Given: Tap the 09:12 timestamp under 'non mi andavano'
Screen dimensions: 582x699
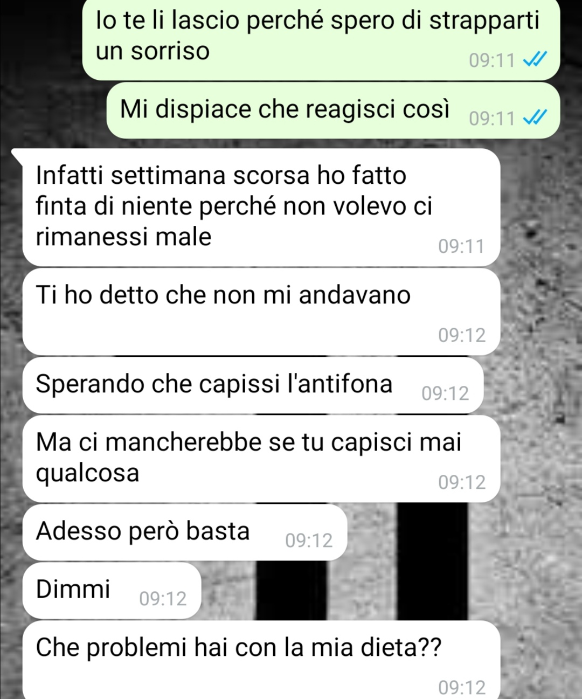Looking at the screenshot, I should tap(462, 335).
